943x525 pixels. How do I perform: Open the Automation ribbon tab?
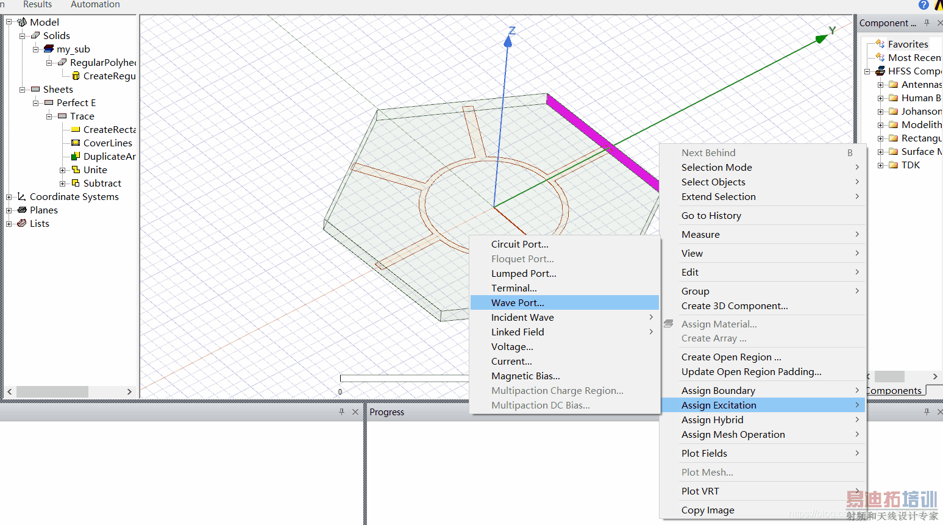pyautogui.click(x=95, y=5)
